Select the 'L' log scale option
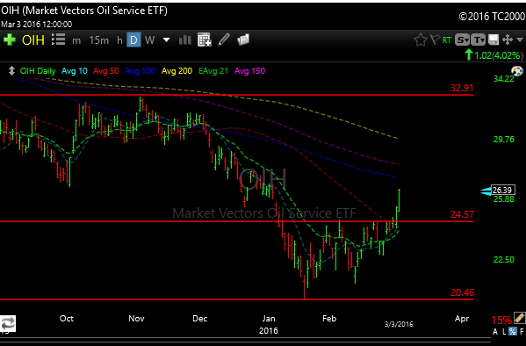 tap(504, 332)
